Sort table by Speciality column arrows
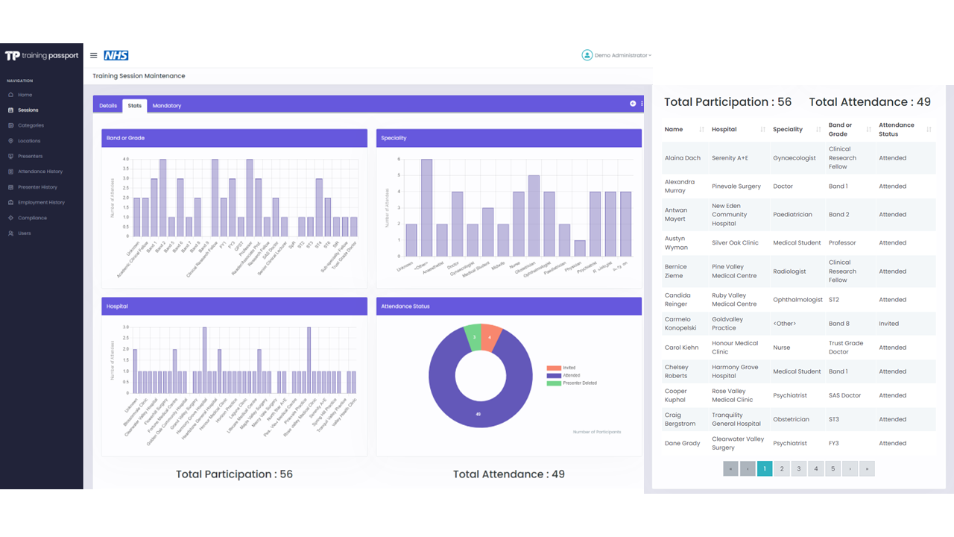Image resolution: width=954 pixels, height=537 pixels. (x=818, y=130)
